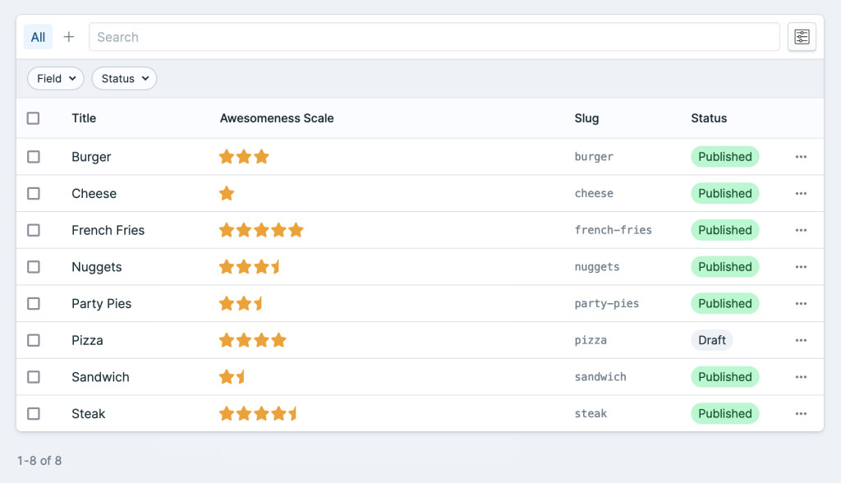The width and height of the screenshot is (841, 483).
Task: Sort by the Awesomeness Scale column header
Action: [x=277, y=118]
